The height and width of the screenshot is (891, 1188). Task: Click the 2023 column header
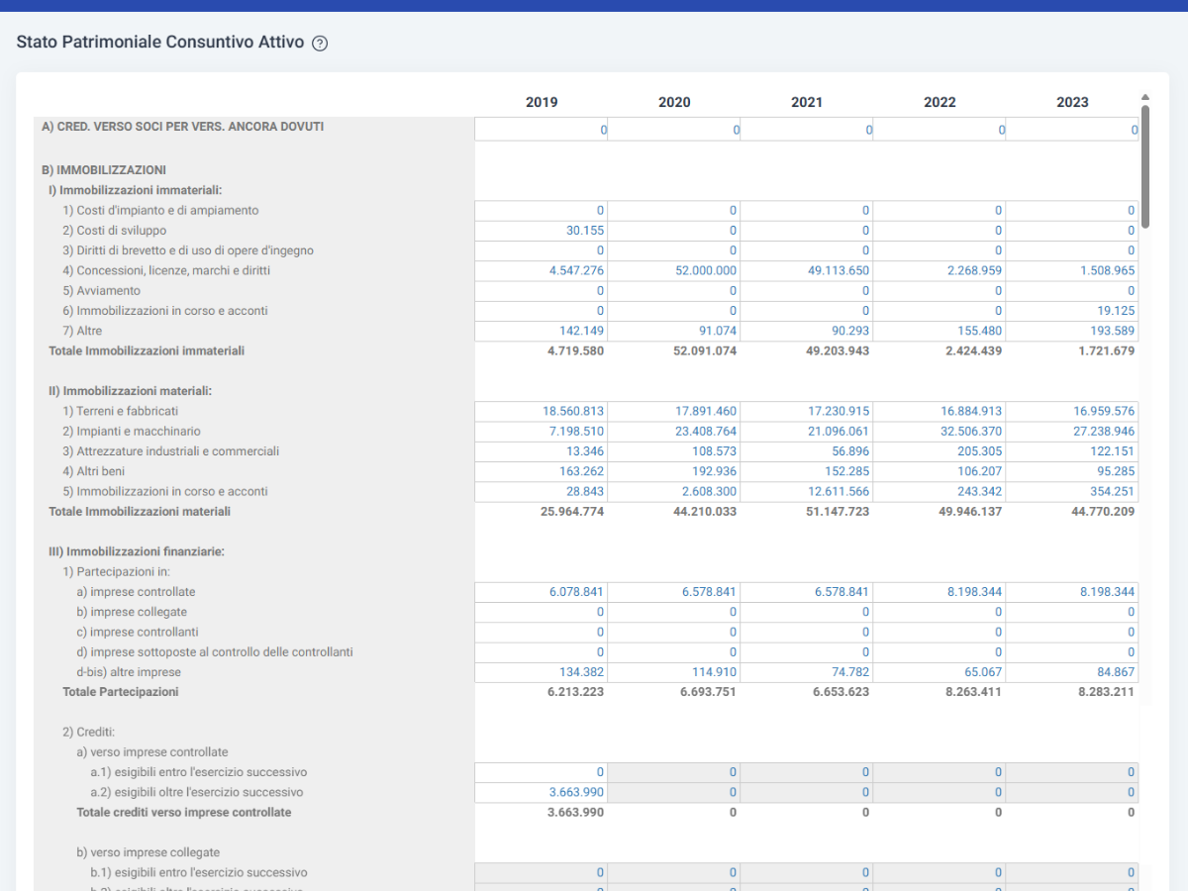1072,102
